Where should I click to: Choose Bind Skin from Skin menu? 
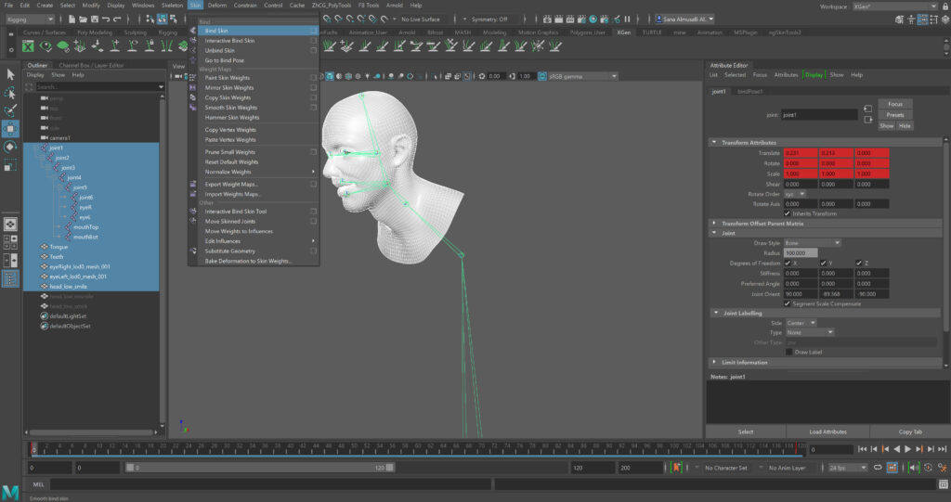(x=216, y=31)
